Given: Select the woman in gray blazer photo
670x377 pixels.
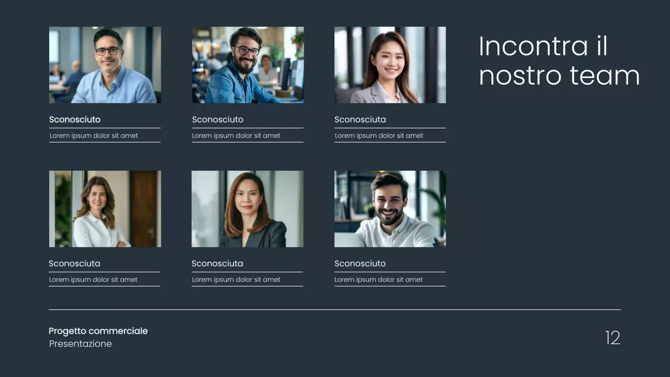Looking at the screenshot, I should pyautogui.click(x=390, y=65).
